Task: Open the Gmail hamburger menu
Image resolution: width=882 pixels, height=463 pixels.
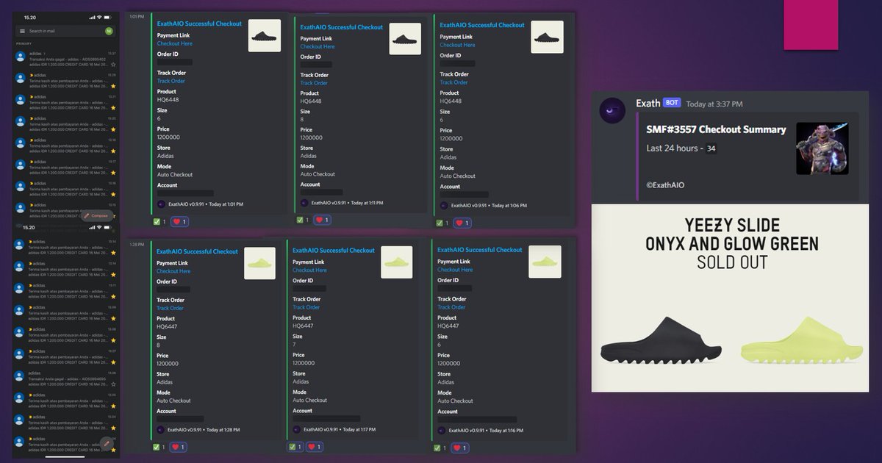Action: [x=23, y=31]
